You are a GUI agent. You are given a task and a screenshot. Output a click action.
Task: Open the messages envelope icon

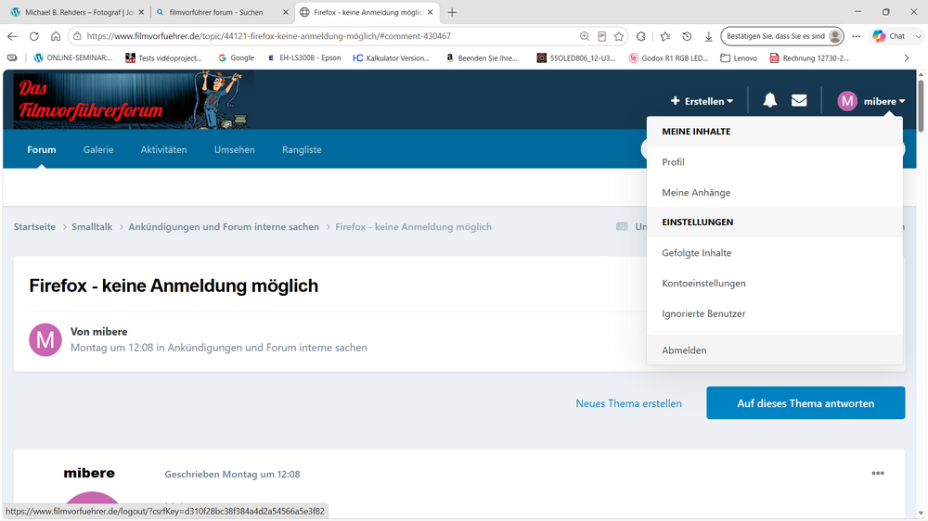click(799, 100)
